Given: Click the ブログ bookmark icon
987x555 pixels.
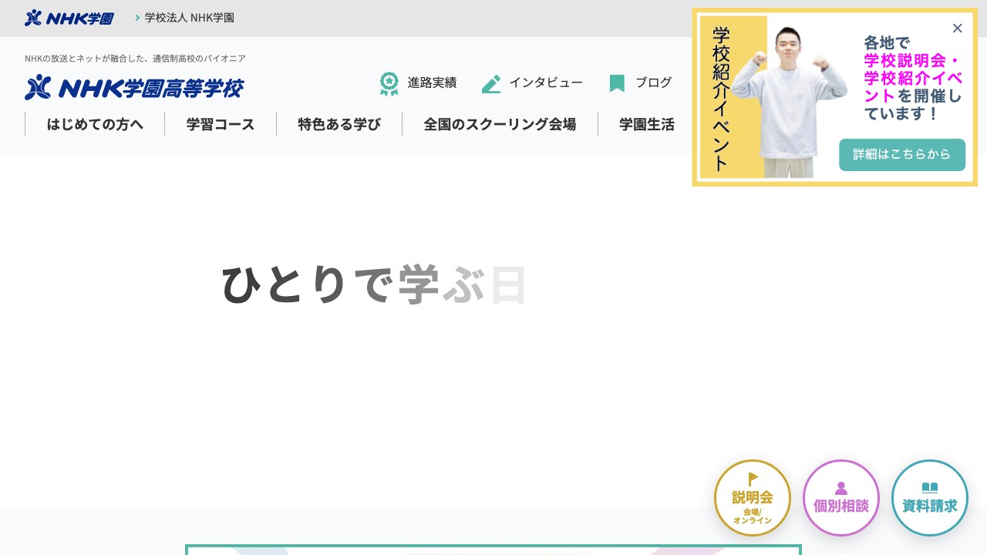Looking at the screenshot, I should pyautogui.click(x=617, y=83).
